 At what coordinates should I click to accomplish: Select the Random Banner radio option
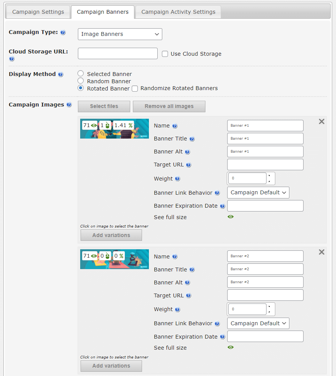(x=81, y=81)
